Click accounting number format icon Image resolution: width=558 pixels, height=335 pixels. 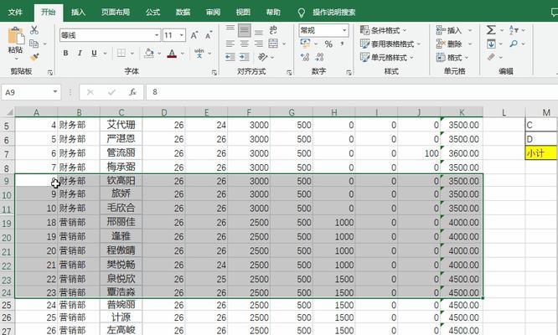[x=305, y=44]
